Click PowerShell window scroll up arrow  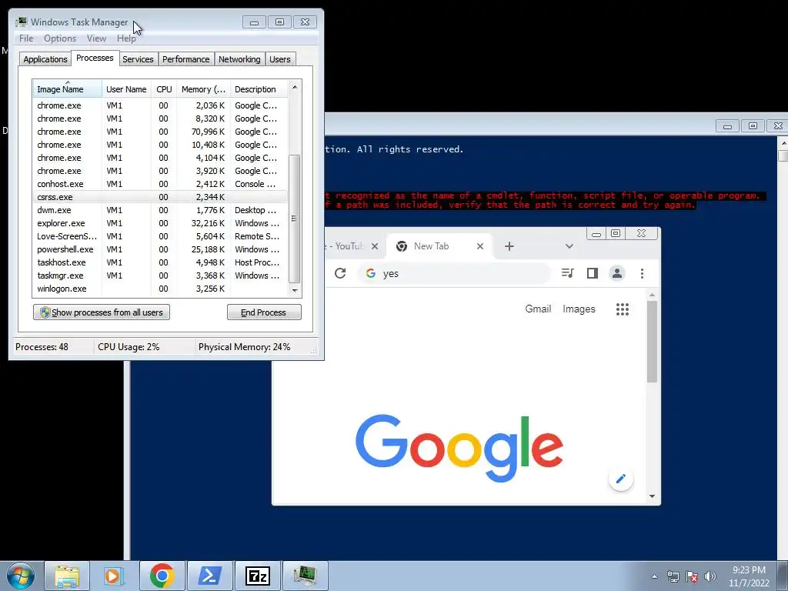[x=783, y=143]
